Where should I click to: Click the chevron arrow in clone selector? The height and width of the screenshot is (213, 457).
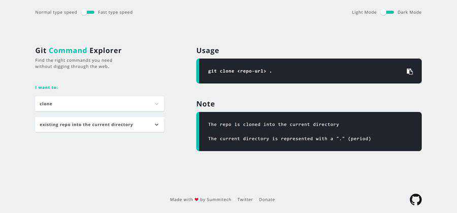(x=156, y=104)
